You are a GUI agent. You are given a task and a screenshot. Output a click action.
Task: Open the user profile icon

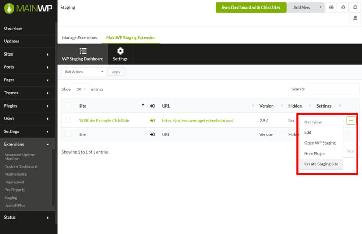355,18
